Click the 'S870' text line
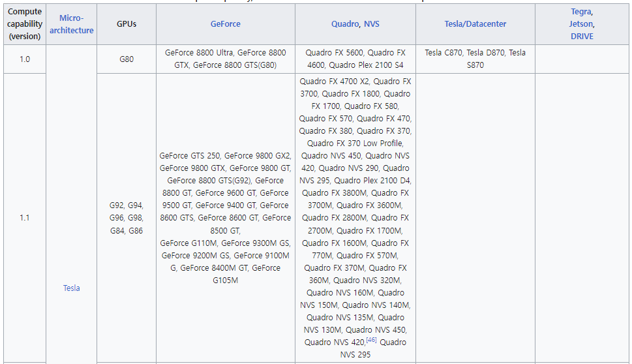Viewport: 632px width, 364px height. coord(475,65)
